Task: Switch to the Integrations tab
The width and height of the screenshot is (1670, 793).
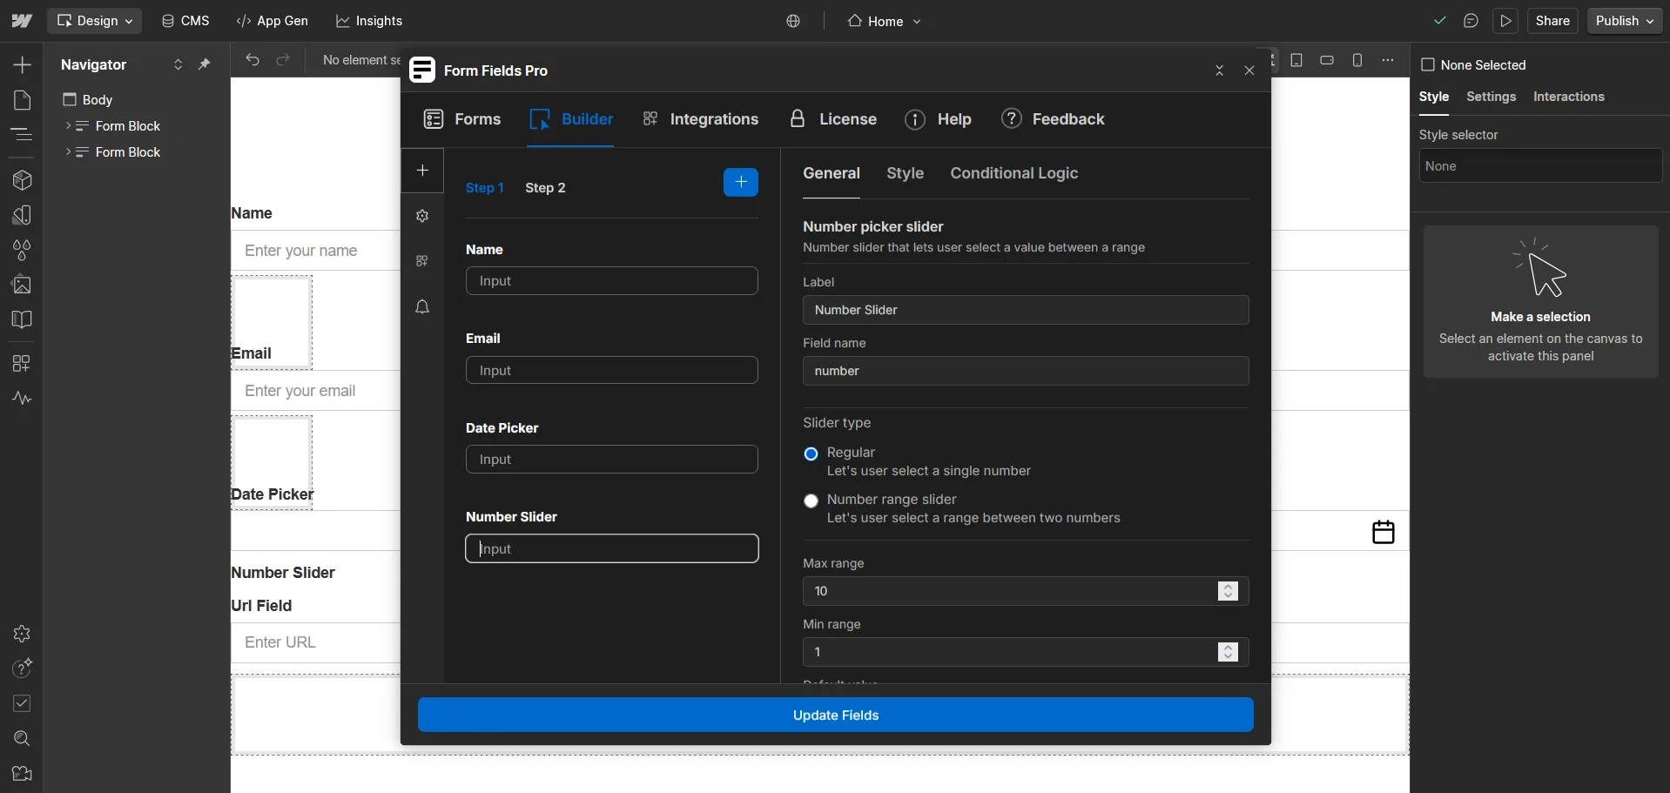Action: 701,119
